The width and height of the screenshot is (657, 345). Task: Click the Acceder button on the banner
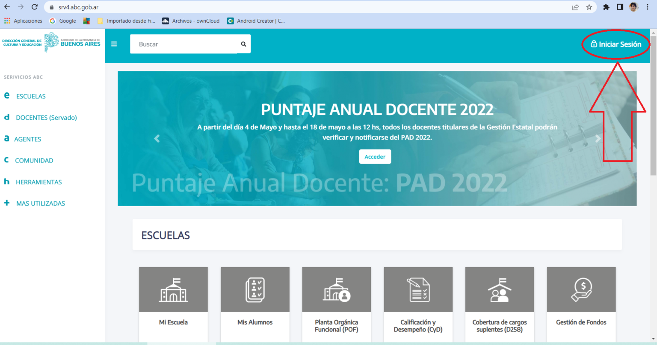tap(375, 157)
